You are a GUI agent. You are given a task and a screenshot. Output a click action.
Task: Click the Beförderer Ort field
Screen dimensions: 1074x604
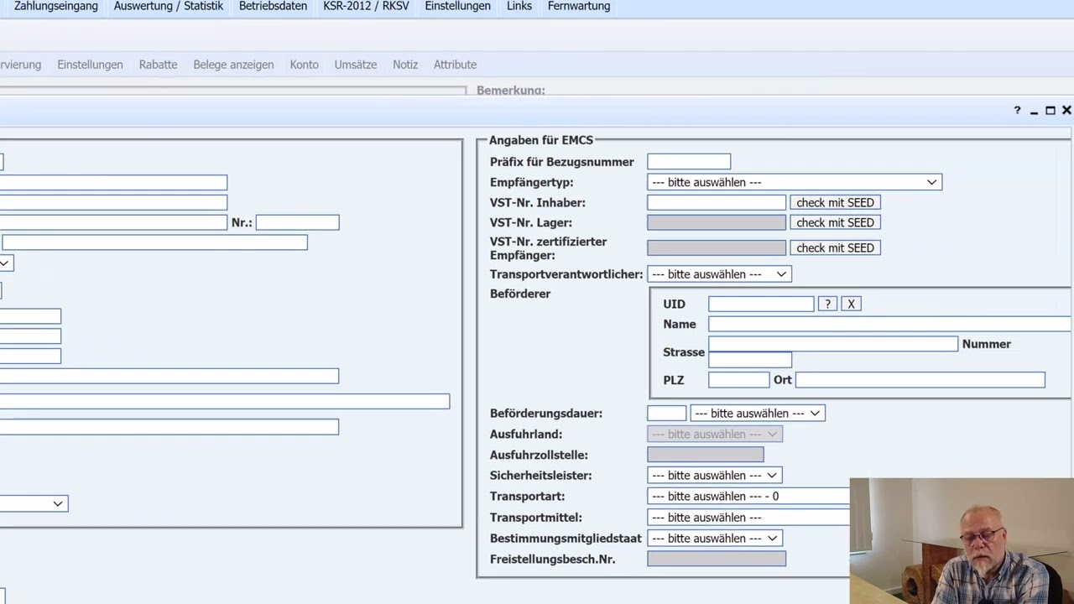pyautogui.click(x=920, y=380)
